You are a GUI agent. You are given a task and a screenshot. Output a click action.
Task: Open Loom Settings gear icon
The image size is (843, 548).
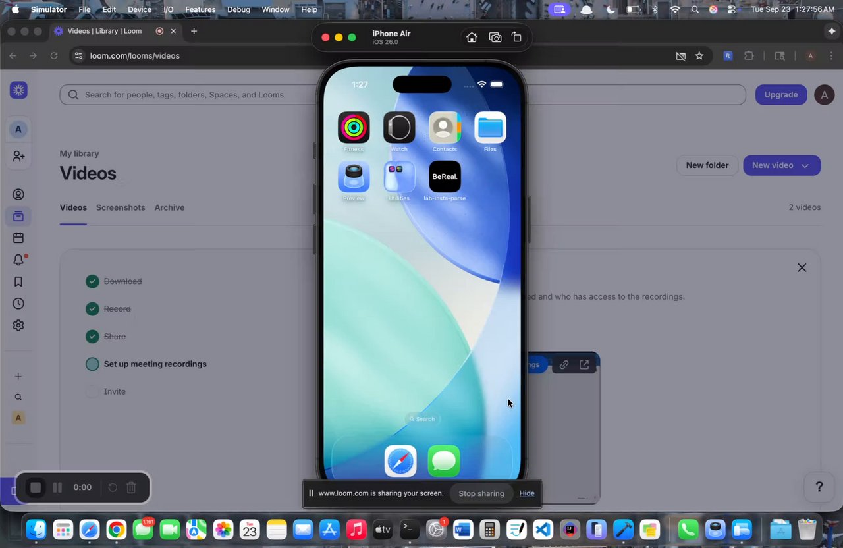pyautogui.click(x=18, y=325)
